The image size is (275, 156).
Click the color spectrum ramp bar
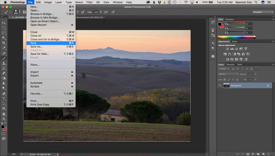[x=236, y=37]
